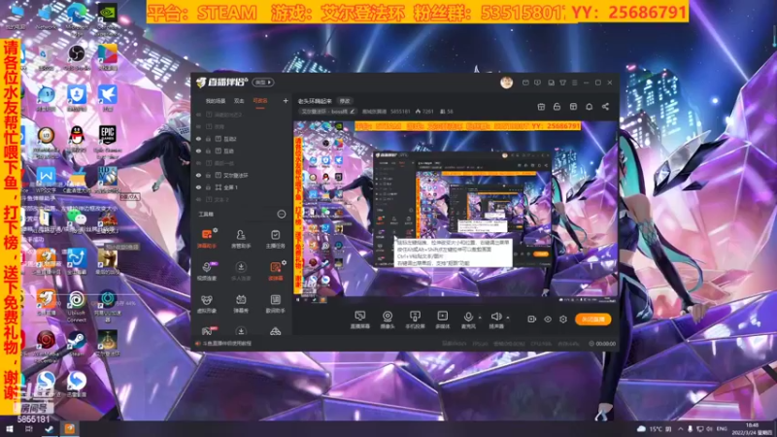Click the plus icon to add a scene
This screenshot has width=777, height=437.
coord(286,101)
